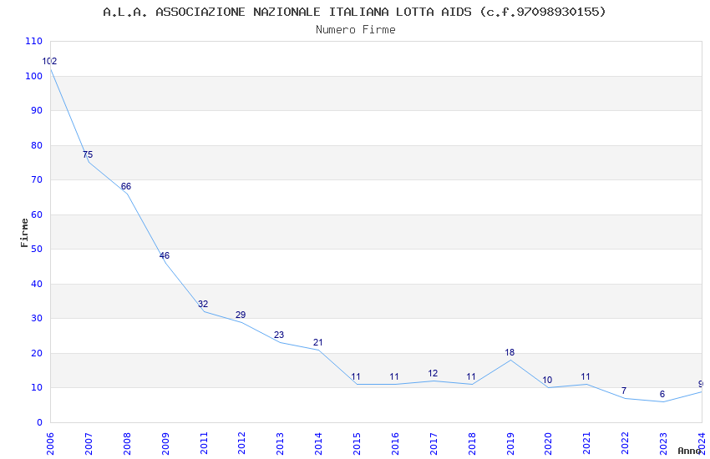Click x-axis year 2012
Screen dimensions: 710x459
pos(241,444)
